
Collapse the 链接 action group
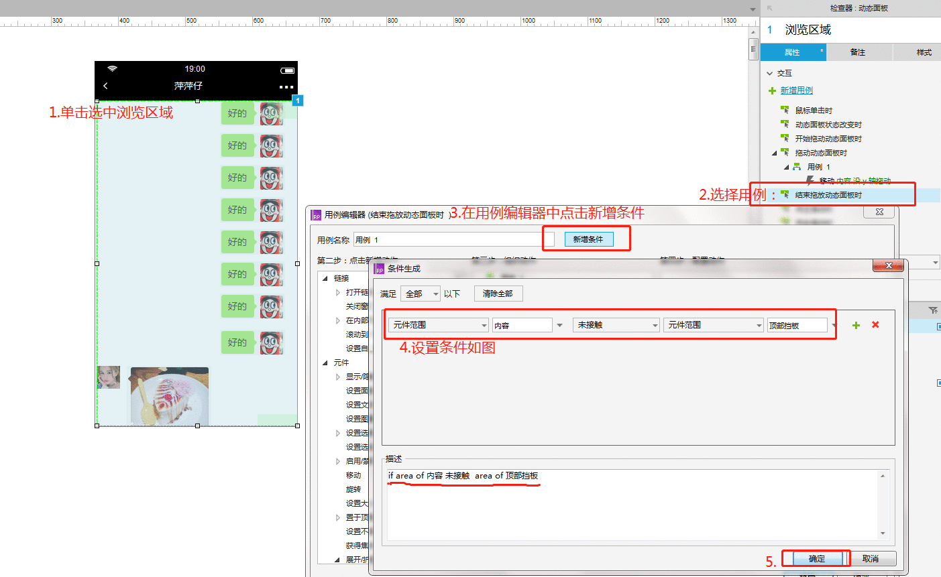325,278
